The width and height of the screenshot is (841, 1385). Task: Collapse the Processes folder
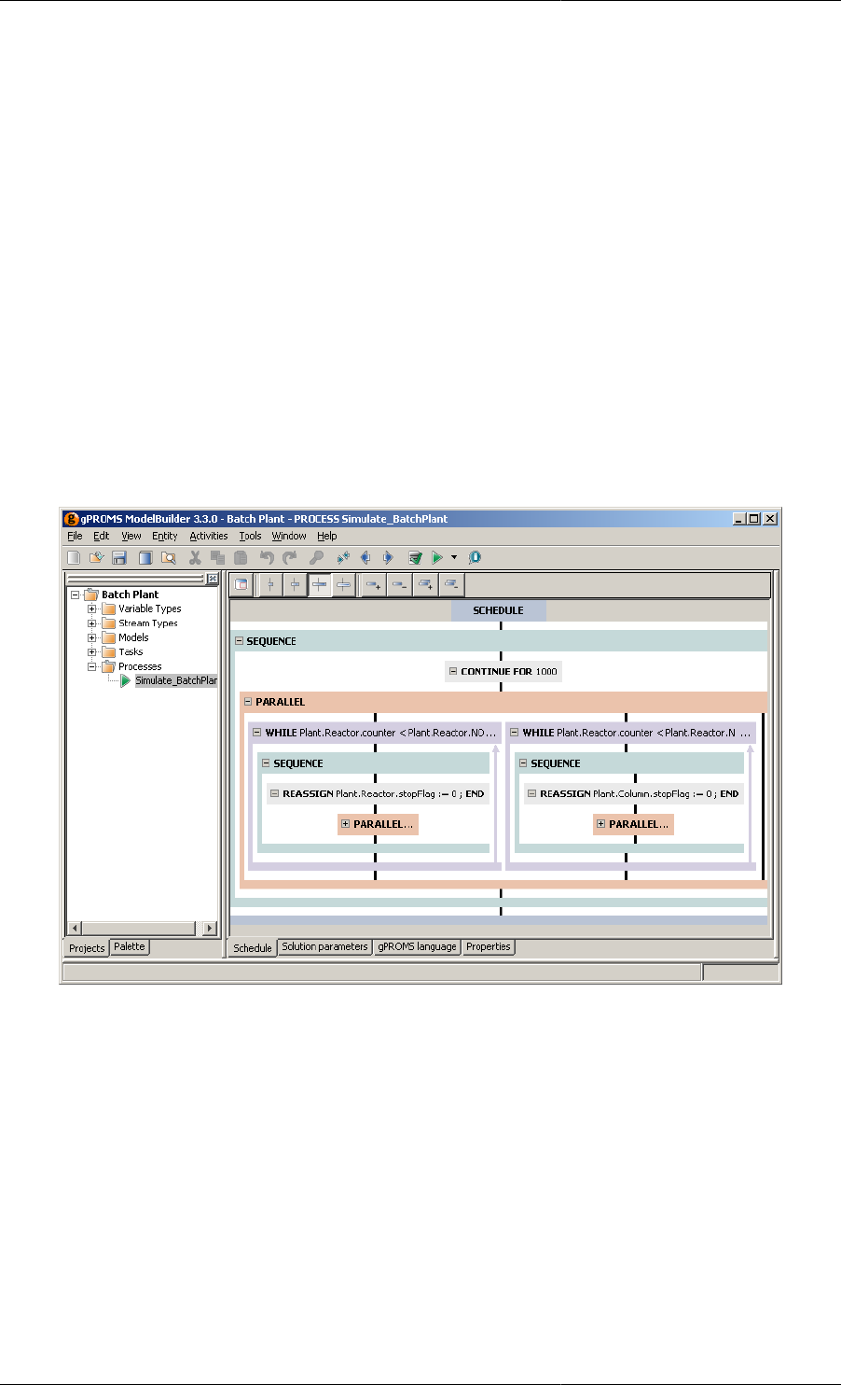click(92, 666)
